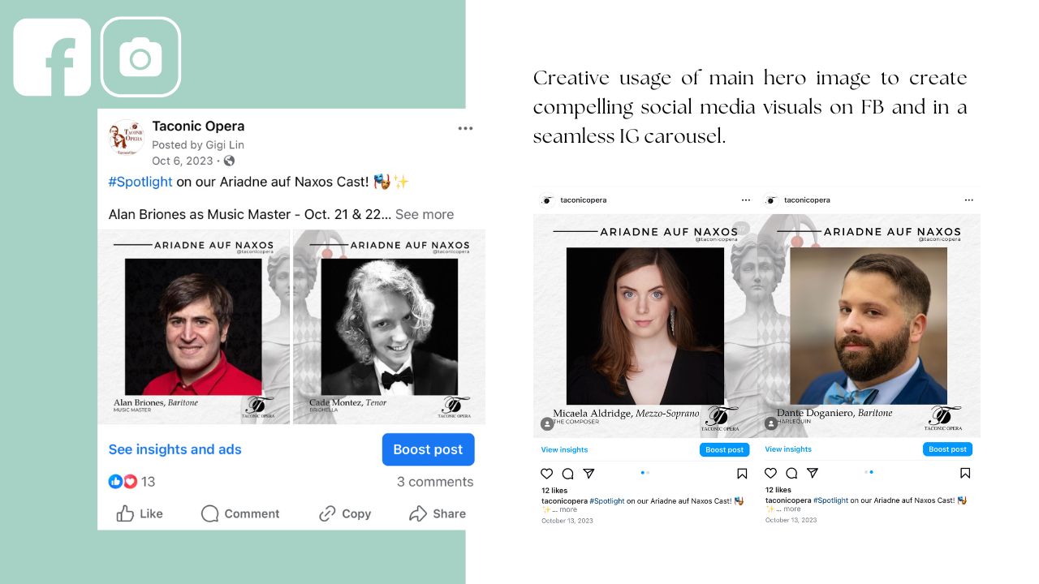Share the Facebook post

(438, 513)
